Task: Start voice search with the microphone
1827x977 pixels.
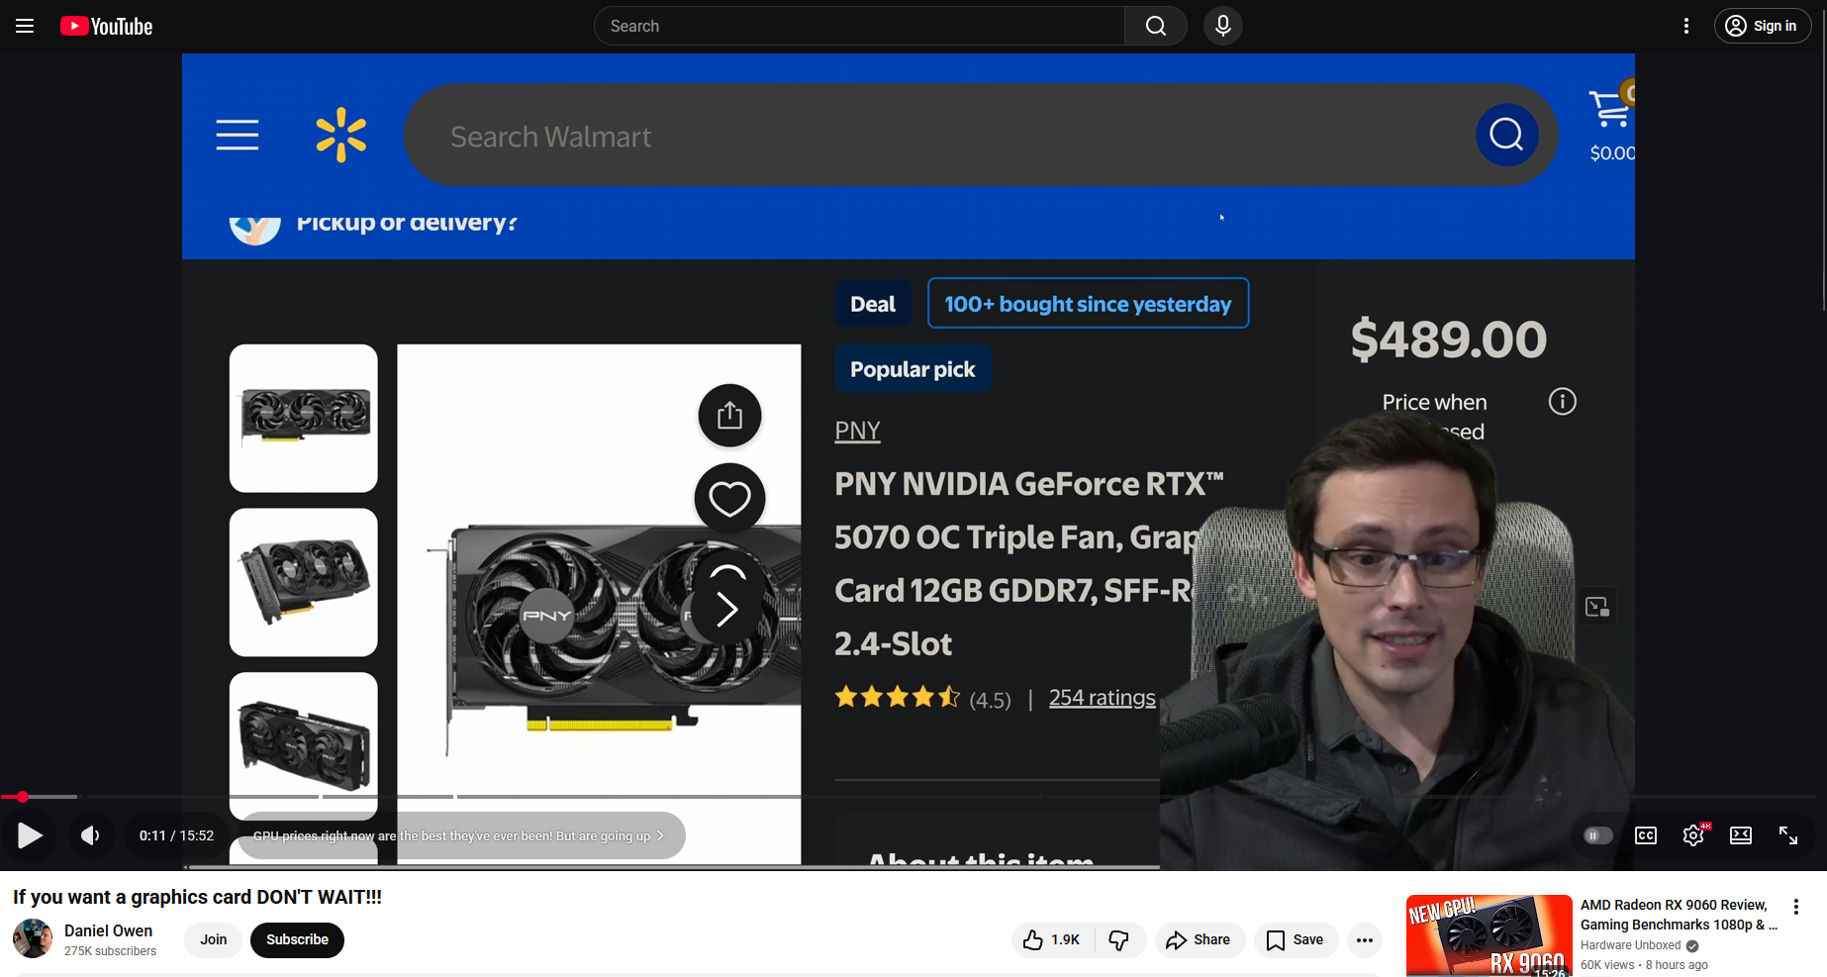Action: [x=1223, y=26]
